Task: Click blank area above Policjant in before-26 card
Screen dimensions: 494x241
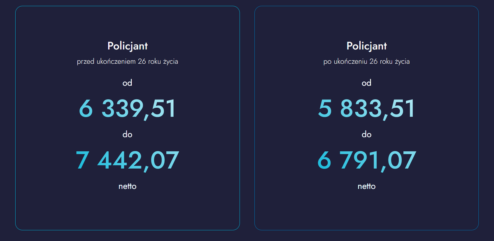Action: [127, 23]
